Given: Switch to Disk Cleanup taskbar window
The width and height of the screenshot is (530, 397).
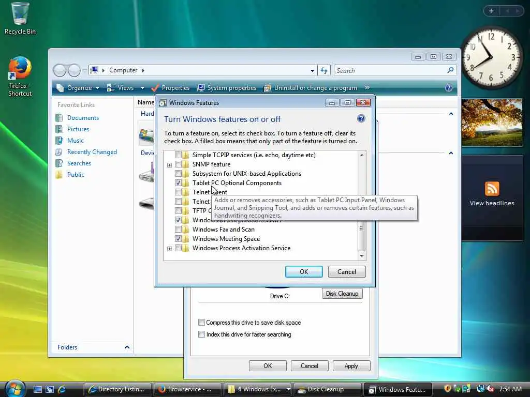Looking at the screenshot, I should [327, 389].
